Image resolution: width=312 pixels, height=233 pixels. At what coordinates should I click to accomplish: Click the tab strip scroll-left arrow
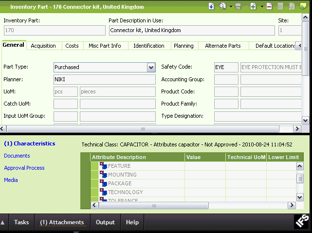(299, 46)
